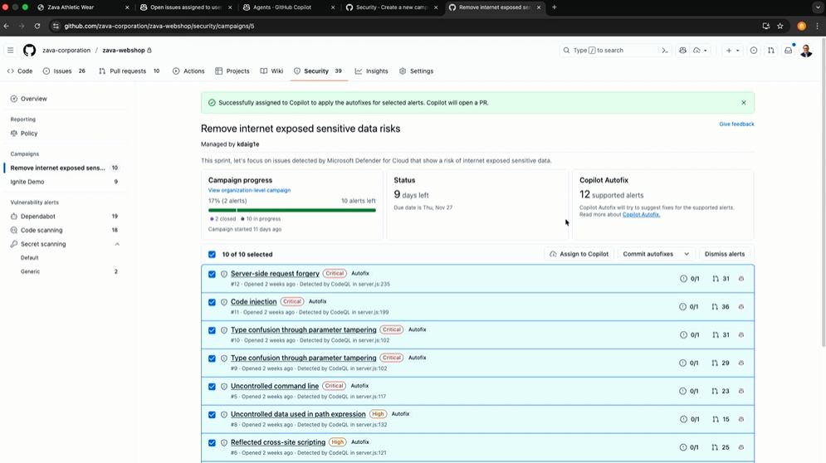Click the campaign progress bar
Image resolution: width=826 pixels, height=463 pixels.
tap(292, 210)
